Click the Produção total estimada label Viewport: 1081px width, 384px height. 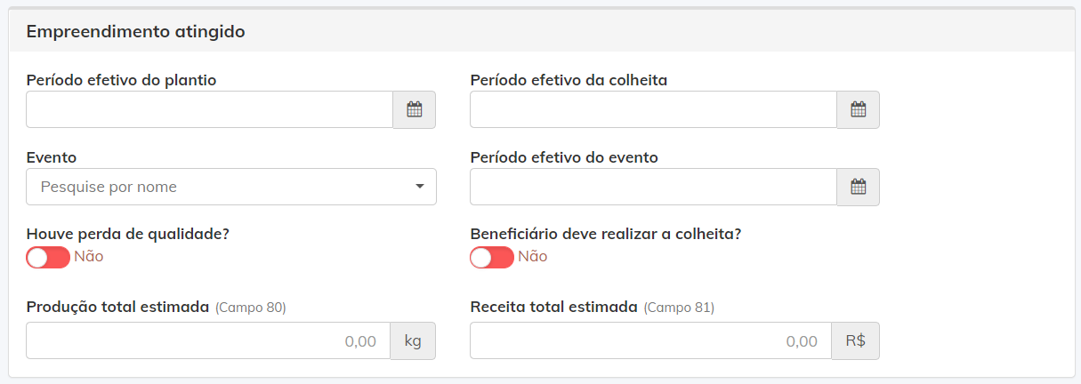(117, 307)
